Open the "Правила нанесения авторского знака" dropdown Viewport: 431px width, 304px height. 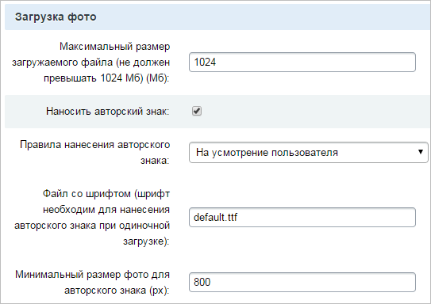[x=309, y=152]
